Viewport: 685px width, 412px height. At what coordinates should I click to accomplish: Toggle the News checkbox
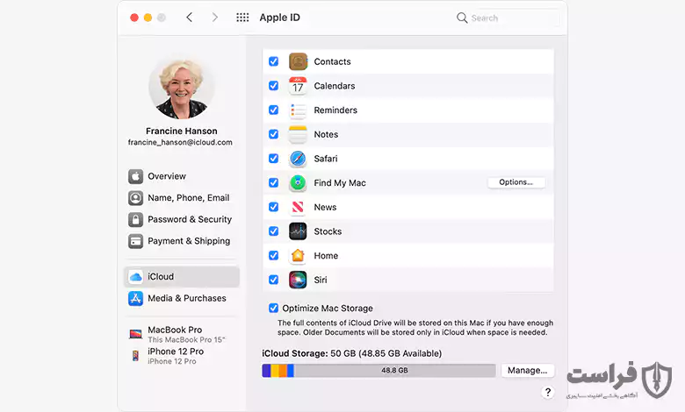point(273,207)
